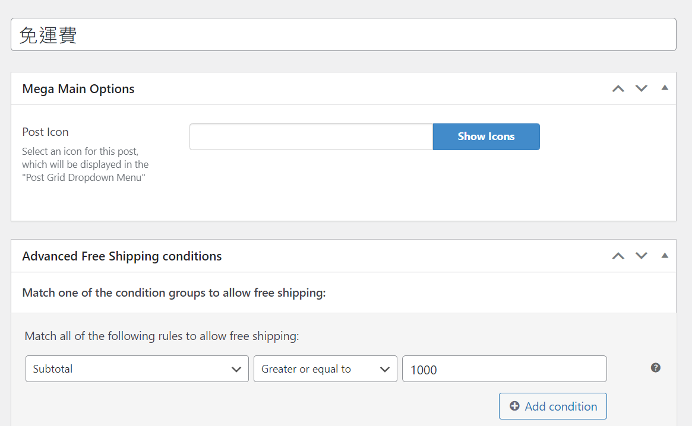692x426 pixels.
Task: Click the Post Icon text input
Action: [x=311, y=136]
